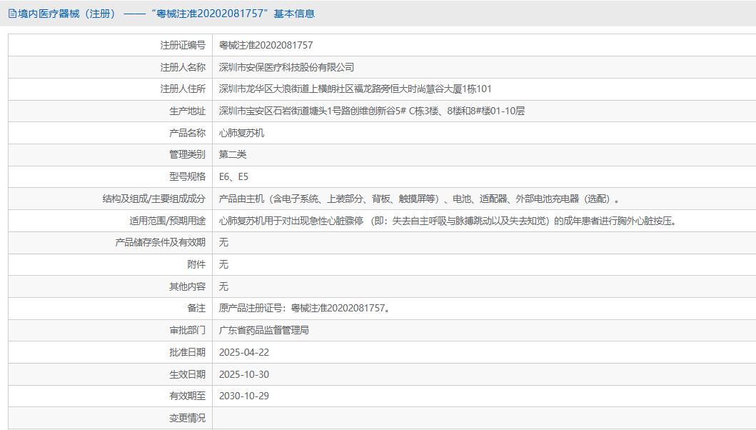Select 无 in the 产品储存条件及有效期 row
This screenshot has width=756, height=430.
point(223,242)
